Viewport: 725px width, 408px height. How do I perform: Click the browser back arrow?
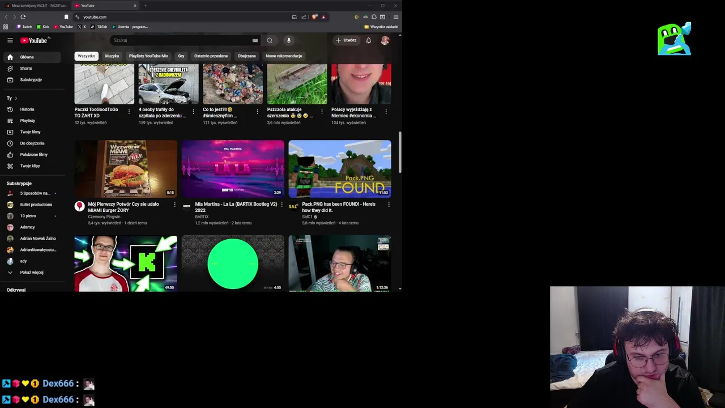(6, 17)
